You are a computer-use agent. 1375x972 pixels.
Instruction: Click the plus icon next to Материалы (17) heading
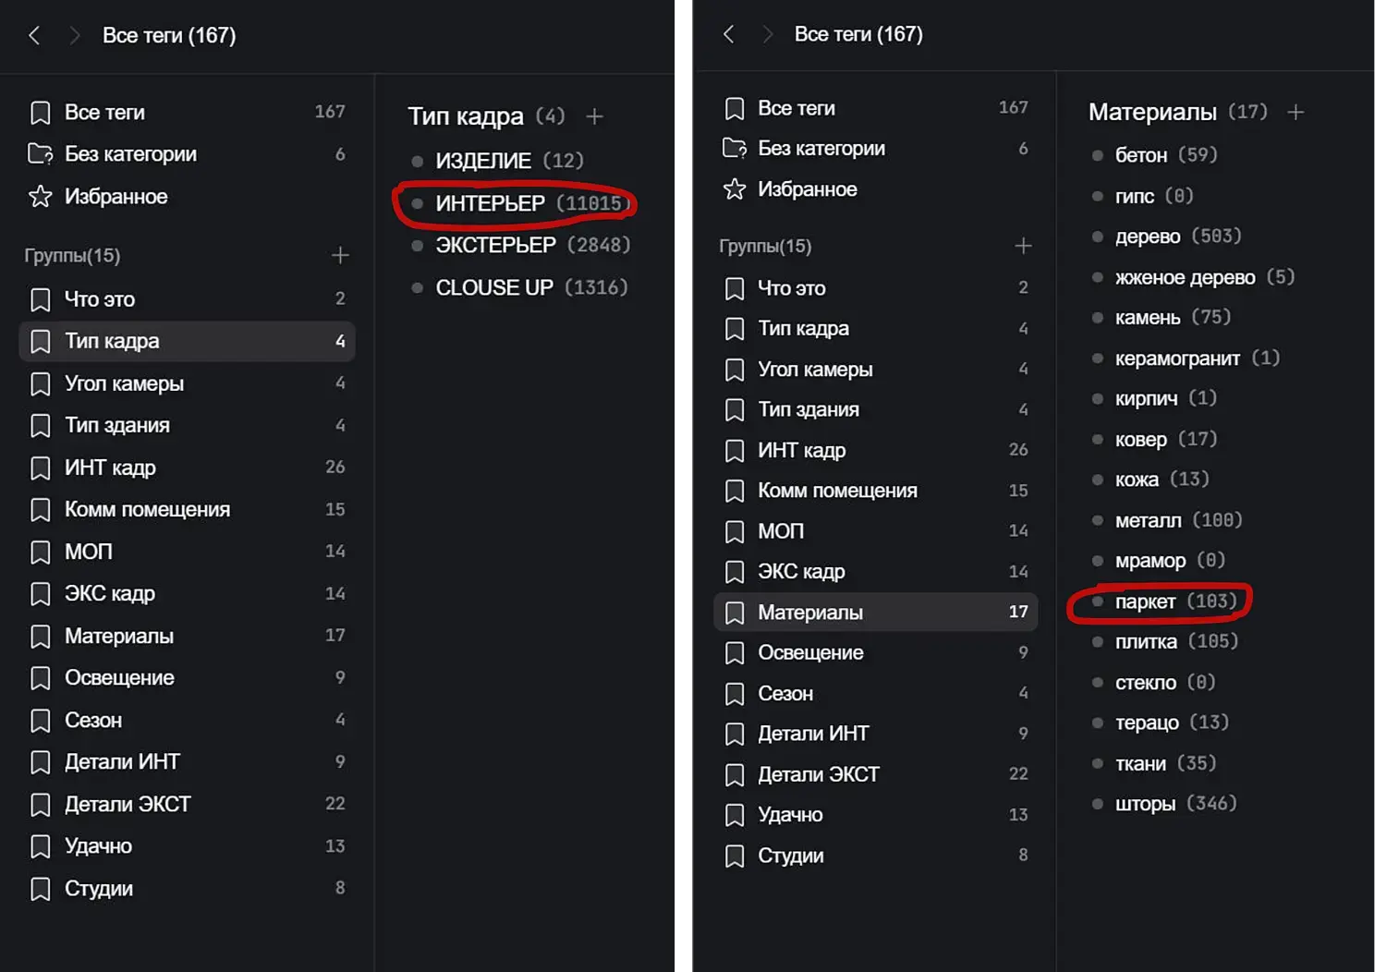click(1296, 112)
